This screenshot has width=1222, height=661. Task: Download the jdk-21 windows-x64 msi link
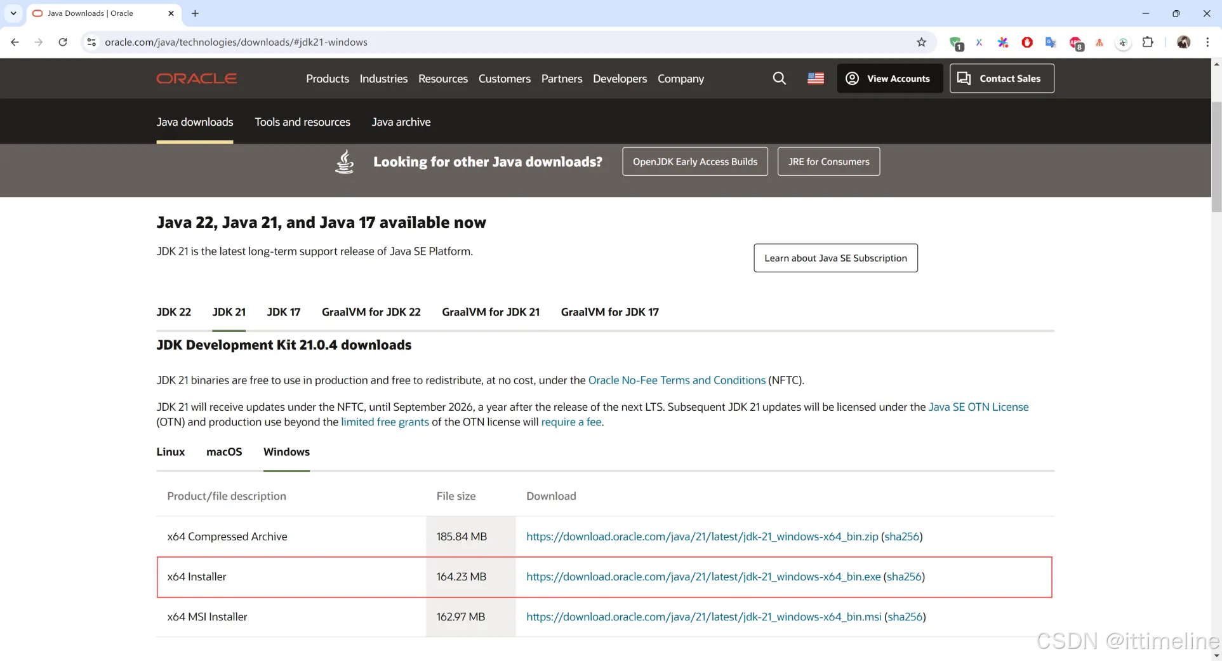point(704,617)
